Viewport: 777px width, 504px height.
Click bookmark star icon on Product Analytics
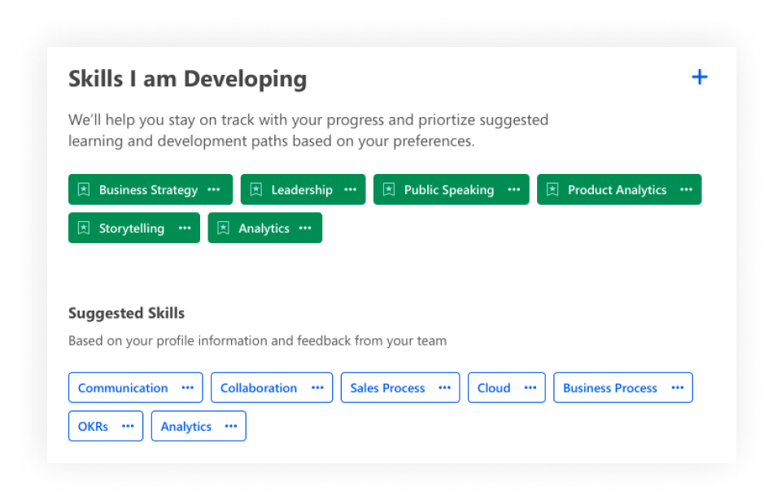[552, 189]
